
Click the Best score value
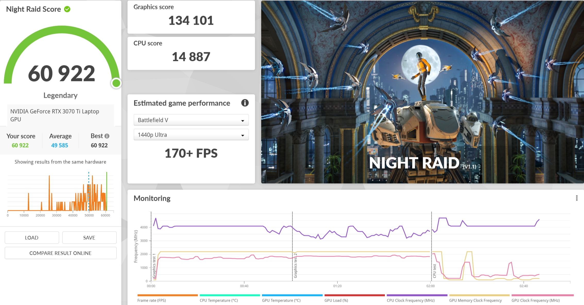[x=99, y=145]
